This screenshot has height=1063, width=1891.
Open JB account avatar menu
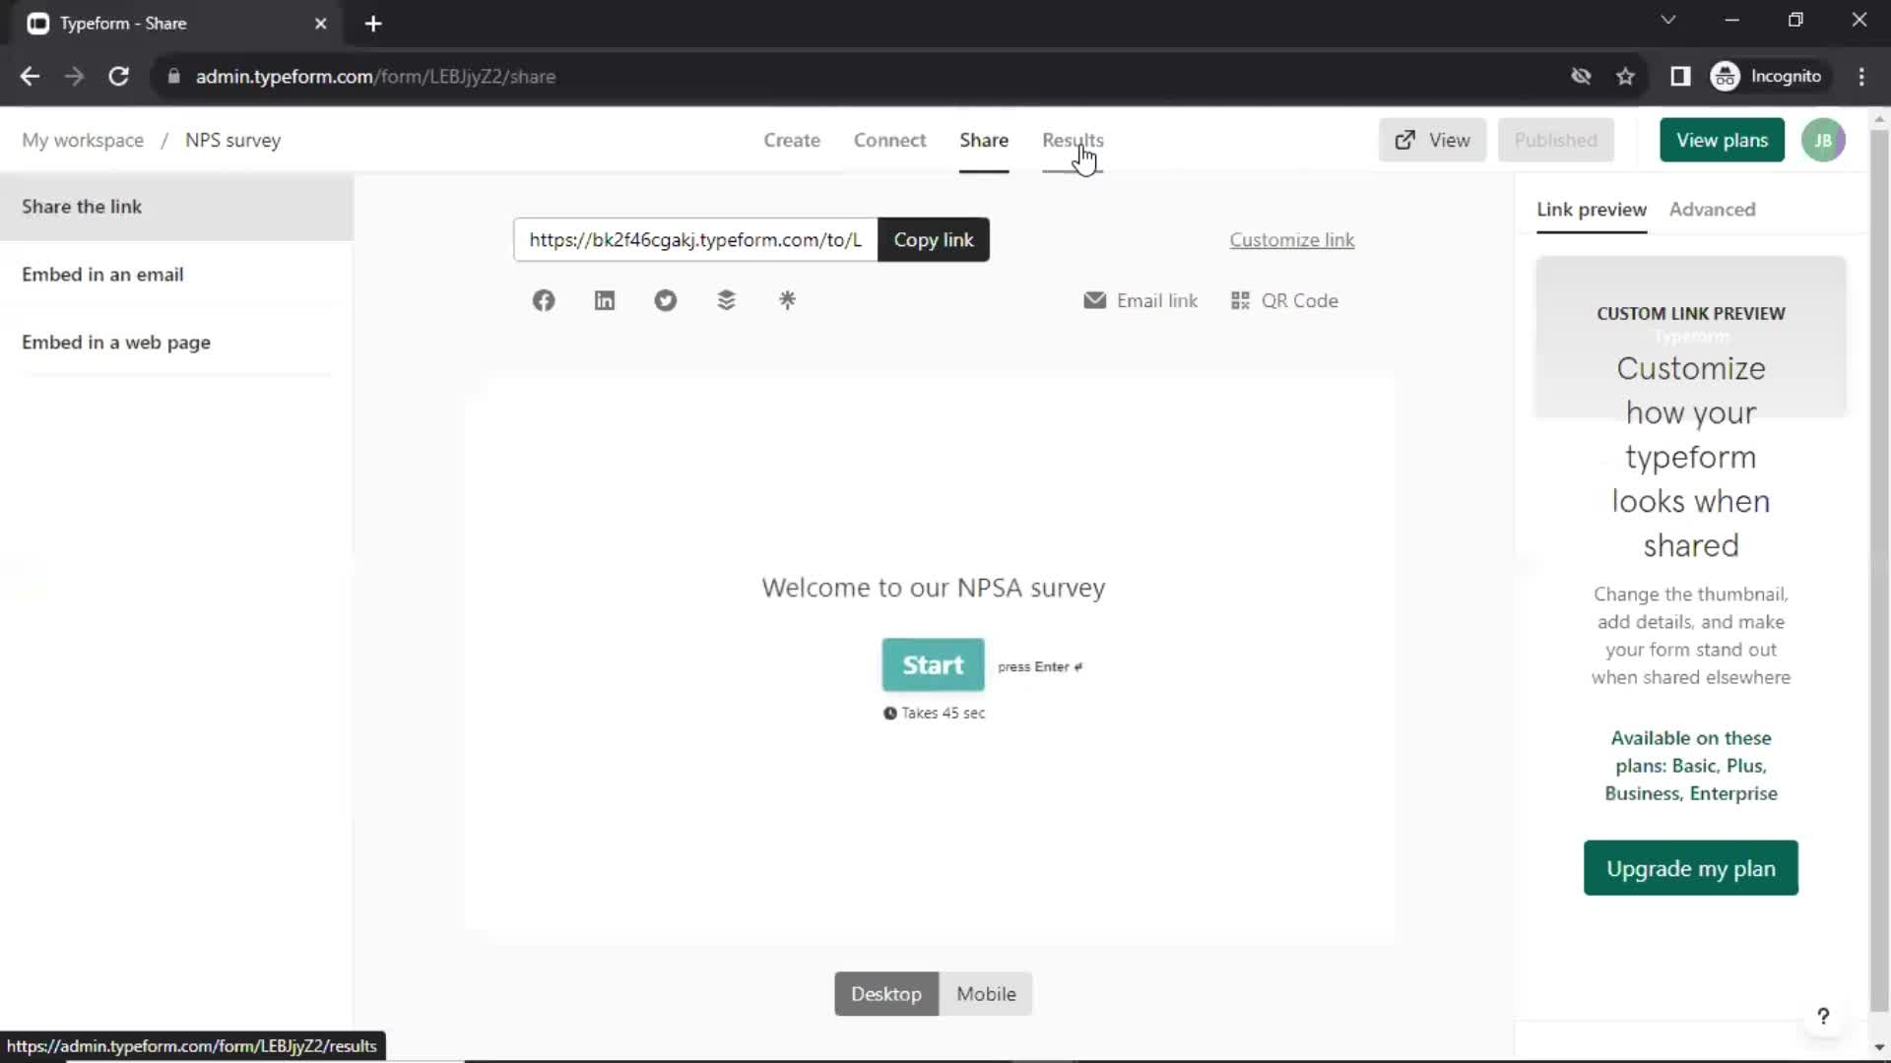[x=1823, y=141]
